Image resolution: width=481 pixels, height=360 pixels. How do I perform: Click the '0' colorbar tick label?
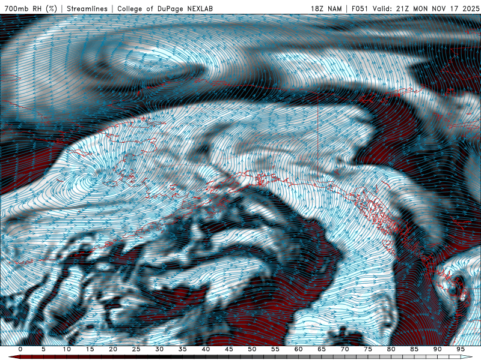tap(20, 349)
